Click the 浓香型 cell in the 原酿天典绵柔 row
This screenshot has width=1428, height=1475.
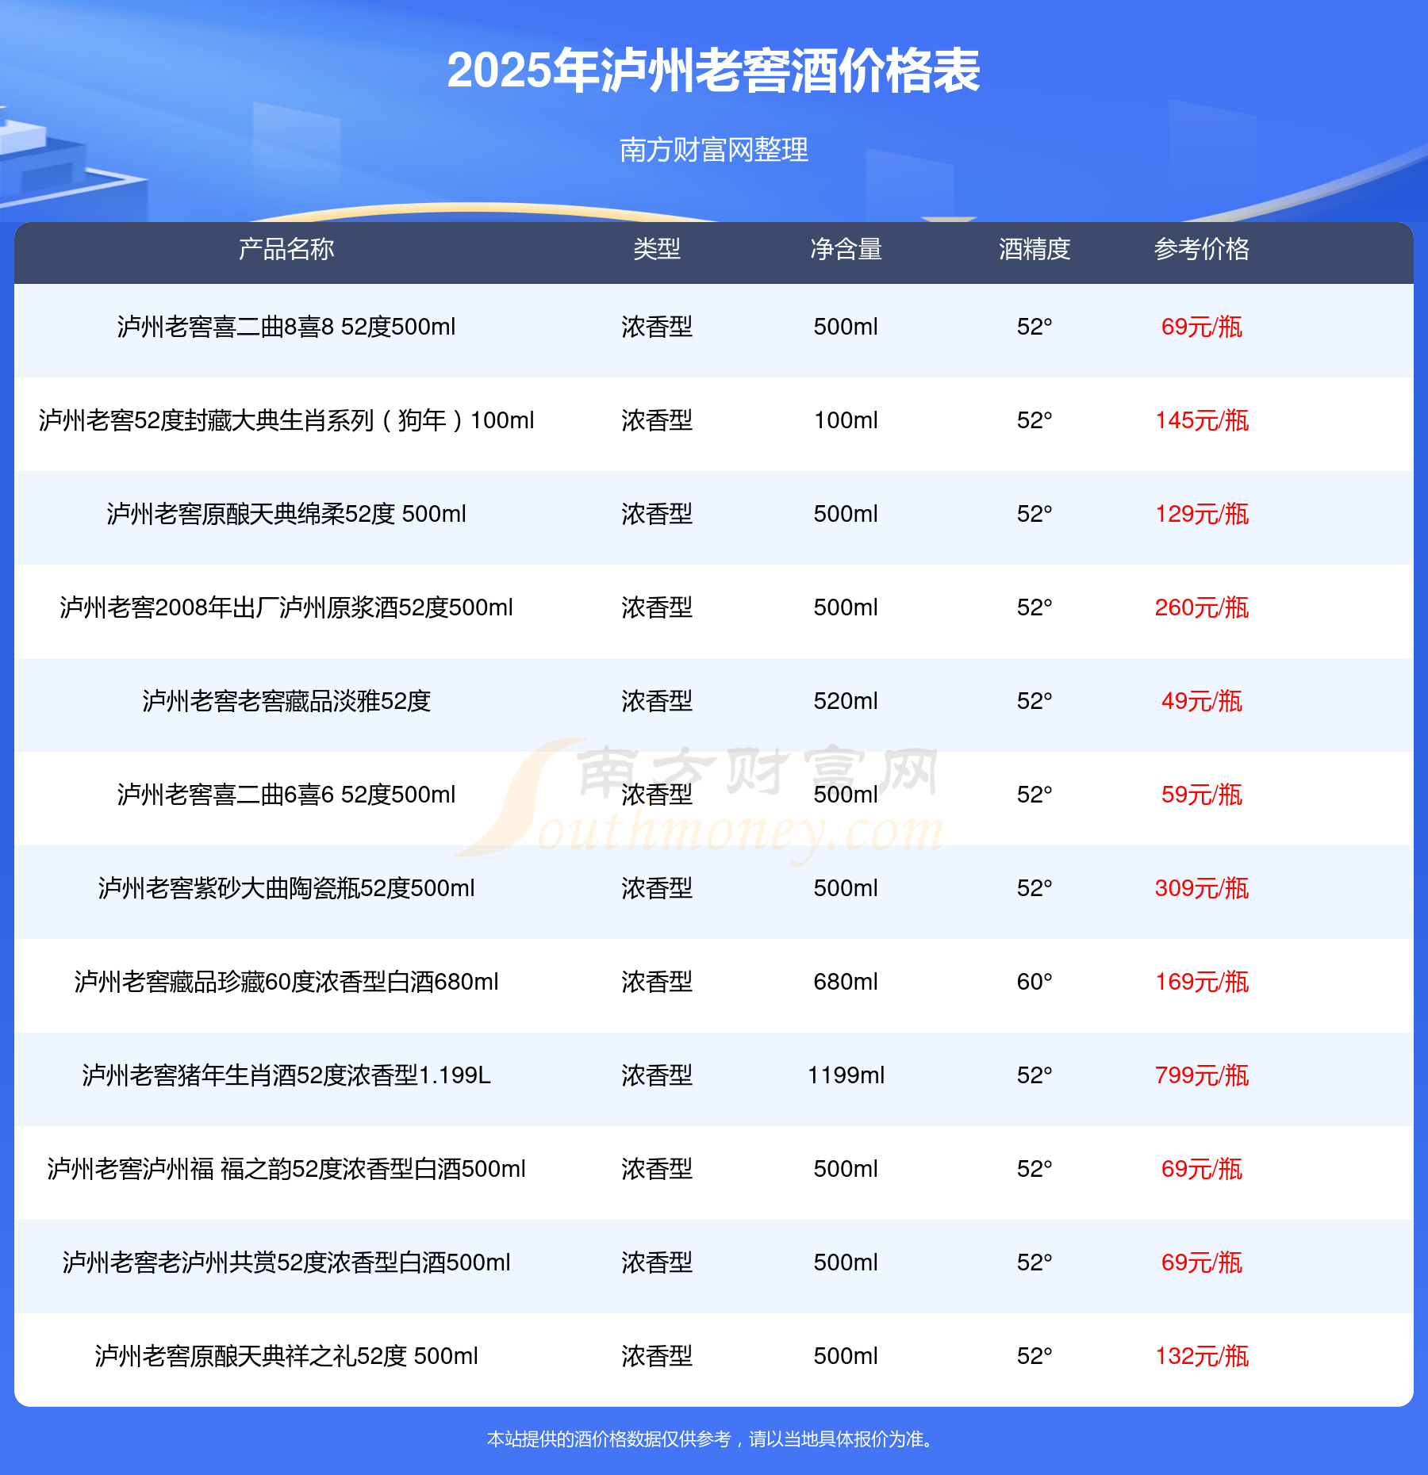click(x=657, y=514)
